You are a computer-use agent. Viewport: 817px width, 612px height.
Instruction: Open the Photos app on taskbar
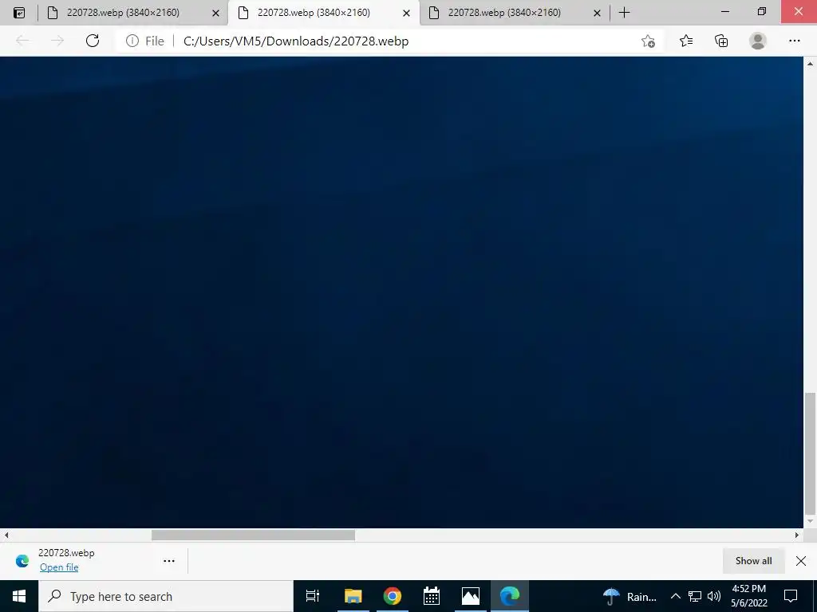tap(471, 596)
